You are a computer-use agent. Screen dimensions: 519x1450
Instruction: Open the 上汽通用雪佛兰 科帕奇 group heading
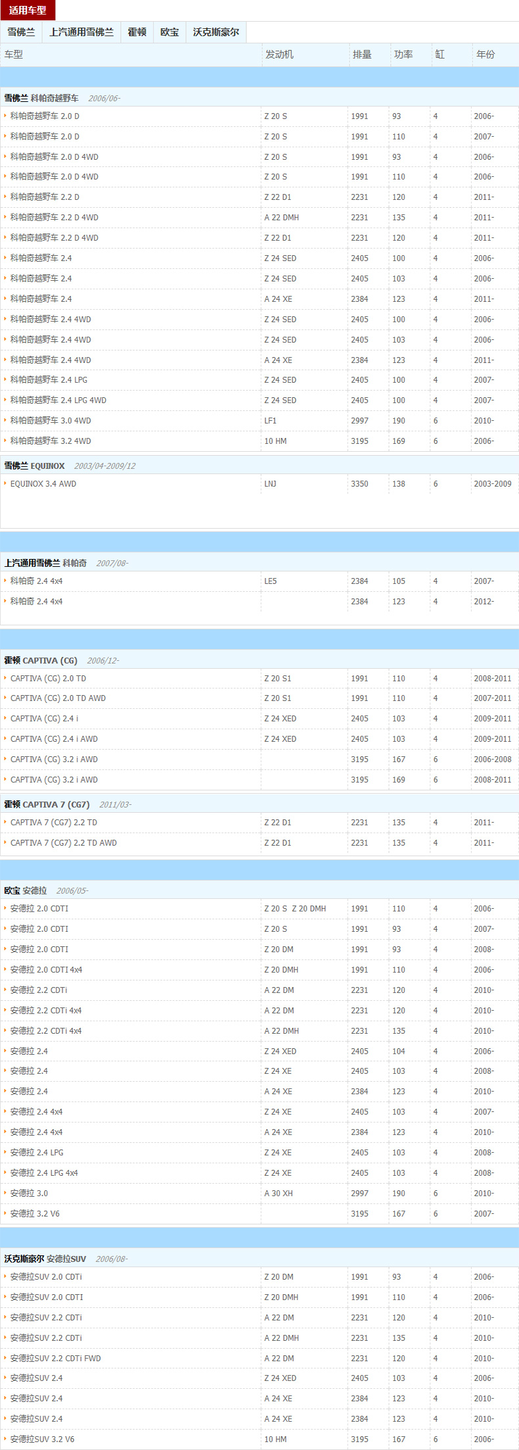pos(45,563)
